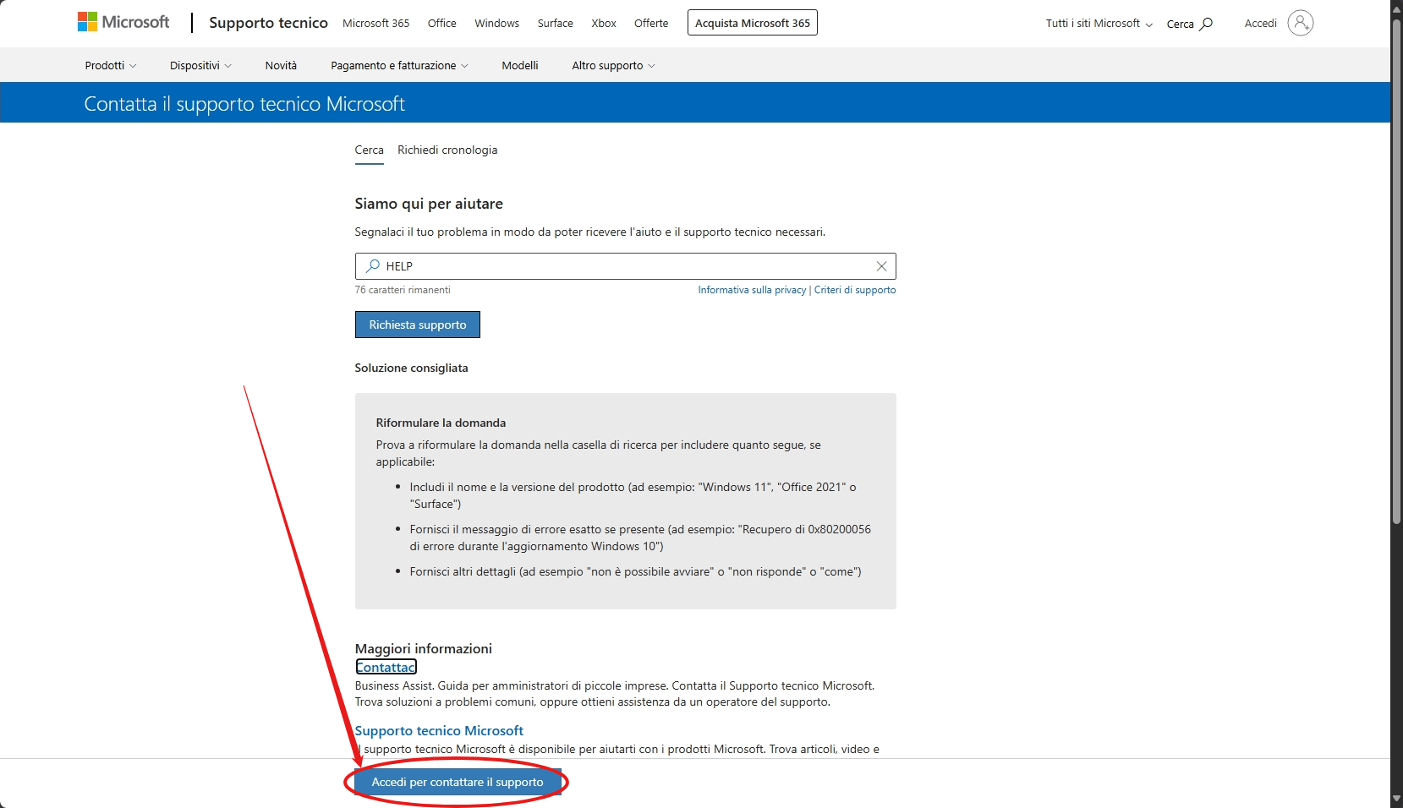The width and height of the screenshot is (1403, 808).
Task: Go to Novità page
Action: tap(281, 65)
